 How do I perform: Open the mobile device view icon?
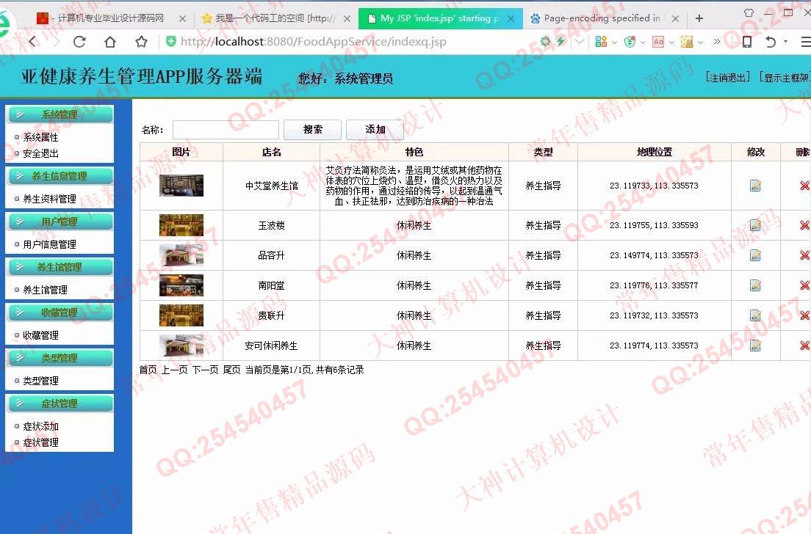point(747,42)
